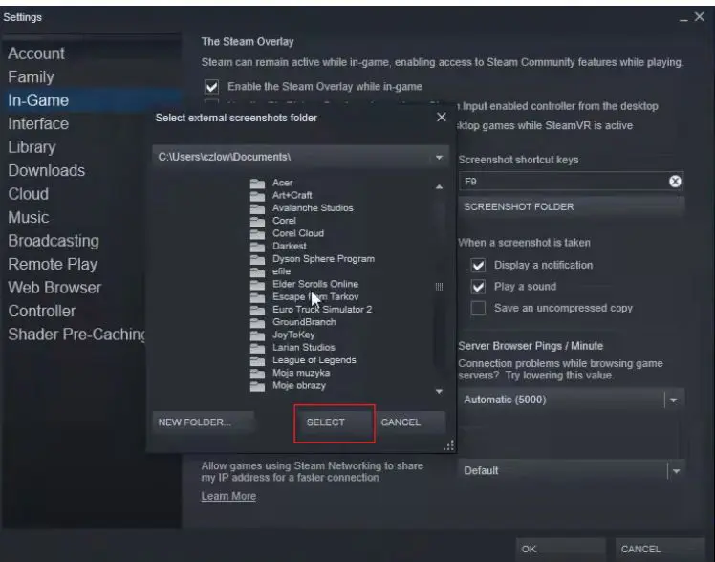Click scroll down arrow in folder list

[439, 392]
